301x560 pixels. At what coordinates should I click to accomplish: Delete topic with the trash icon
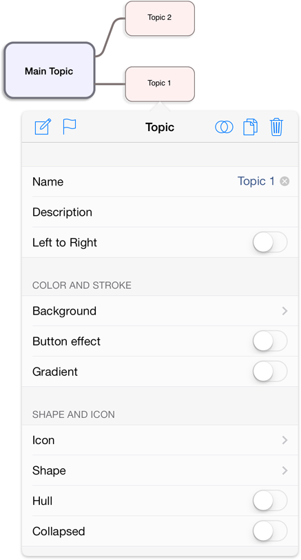tap(276, 127)
